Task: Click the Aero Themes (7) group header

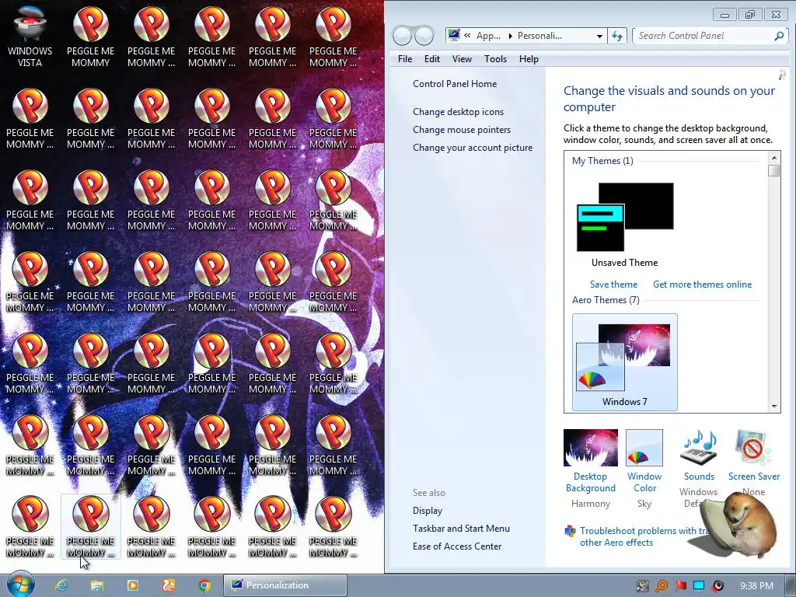Action: [x=606, y=300]
